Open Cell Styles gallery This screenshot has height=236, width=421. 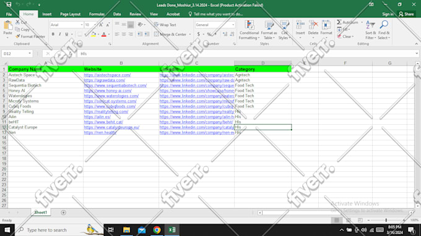(284, 30)
